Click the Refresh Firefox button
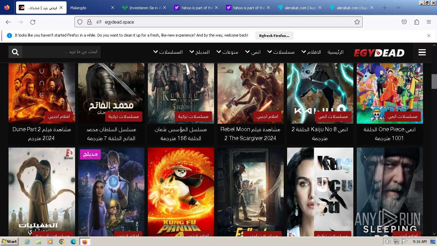The width and height of the screenshot is (437, 246). (274, 36)
